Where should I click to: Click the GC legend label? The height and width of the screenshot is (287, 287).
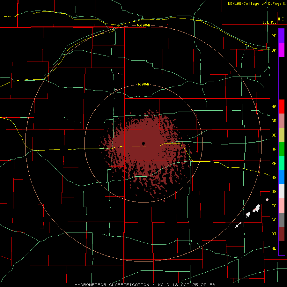point(274,220)
